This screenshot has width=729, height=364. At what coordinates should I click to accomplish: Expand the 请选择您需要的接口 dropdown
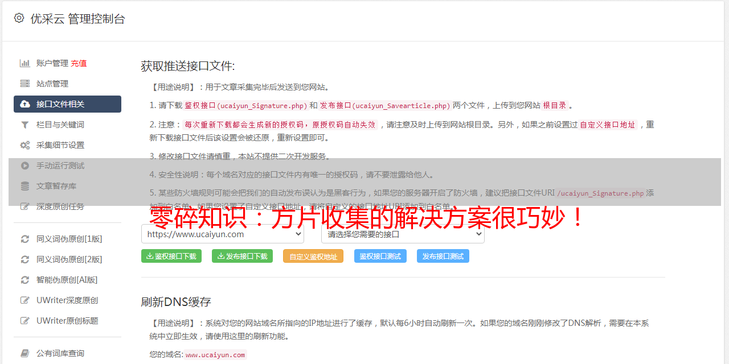(x=403, y=234)
